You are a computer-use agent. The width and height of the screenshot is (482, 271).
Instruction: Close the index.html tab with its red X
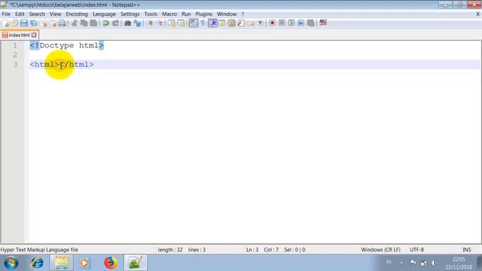tap(34, 35)
